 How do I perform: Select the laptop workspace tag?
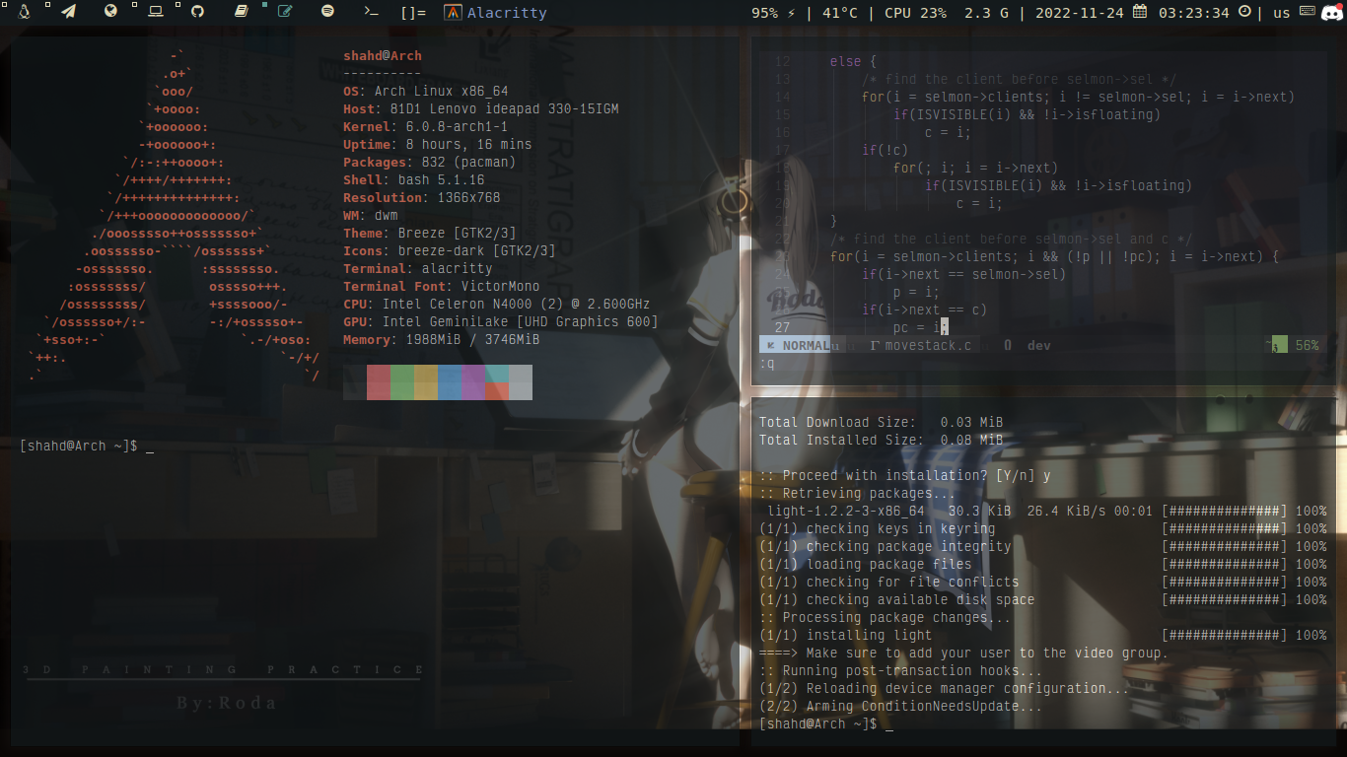click(156, 12)
